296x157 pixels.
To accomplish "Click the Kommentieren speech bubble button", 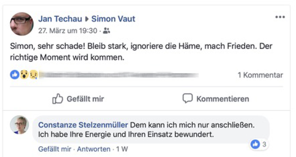I will click(216, 99).
